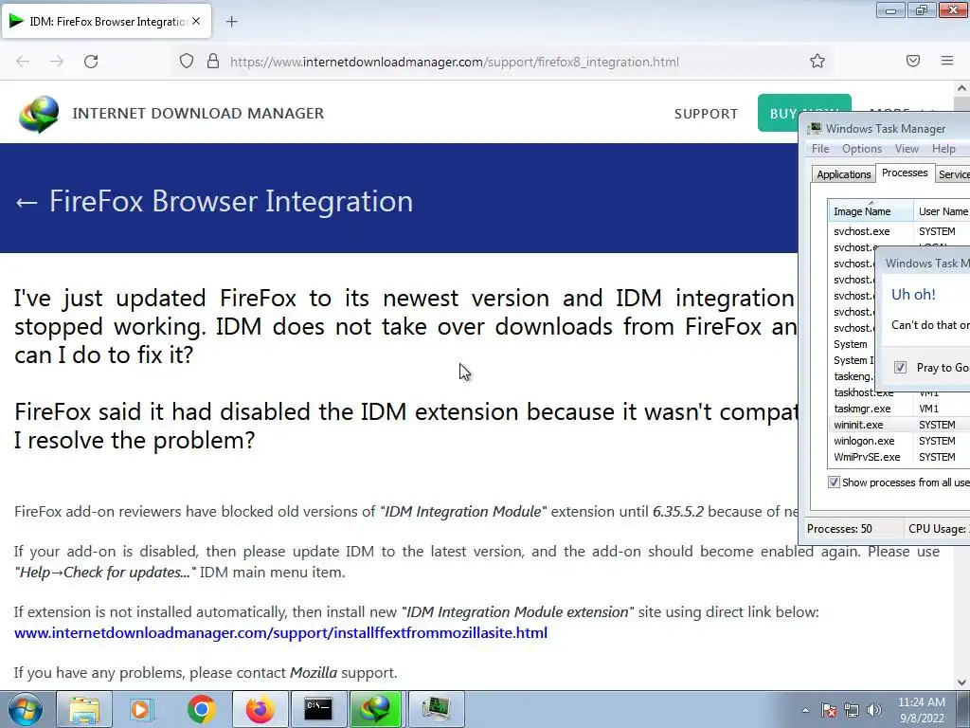Image resolution: width=970 pixels, height=728 pixels.
Task: Open the Save to Pocket icon
Action: click(913, 61)
